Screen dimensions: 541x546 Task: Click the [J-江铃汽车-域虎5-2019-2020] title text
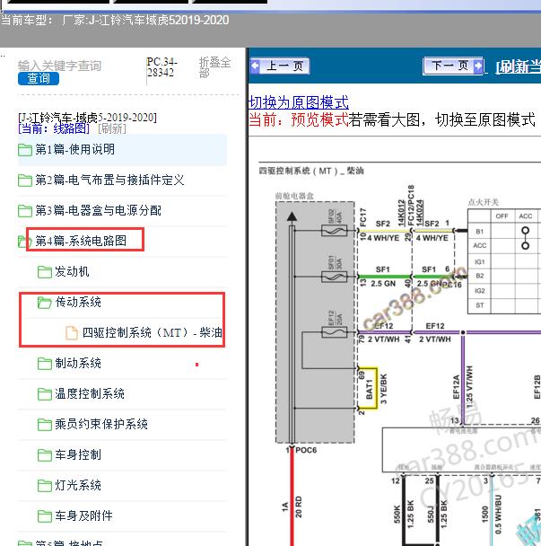tap(87, 118)
